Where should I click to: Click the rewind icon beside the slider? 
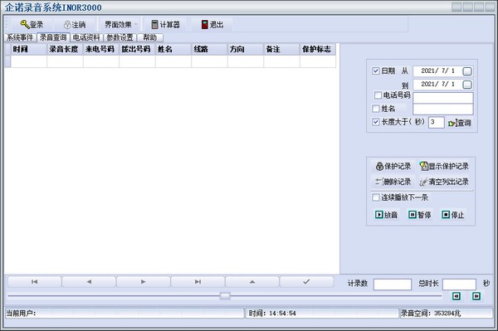(x=456, y=296)
